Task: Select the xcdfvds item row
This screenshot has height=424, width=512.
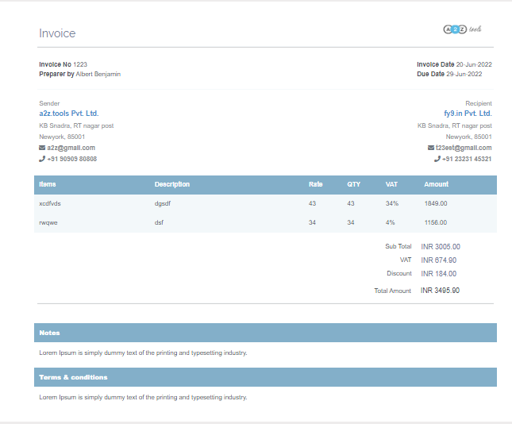Action: click(x=50, y=204)
